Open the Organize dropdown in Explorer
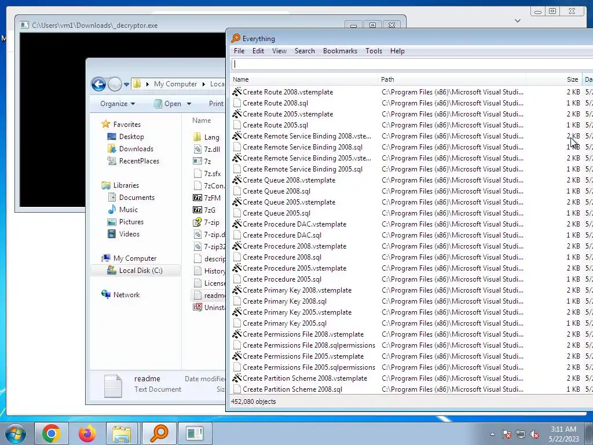Image resolution: width=593 pixels, height=445 pixels. point(118,104)
